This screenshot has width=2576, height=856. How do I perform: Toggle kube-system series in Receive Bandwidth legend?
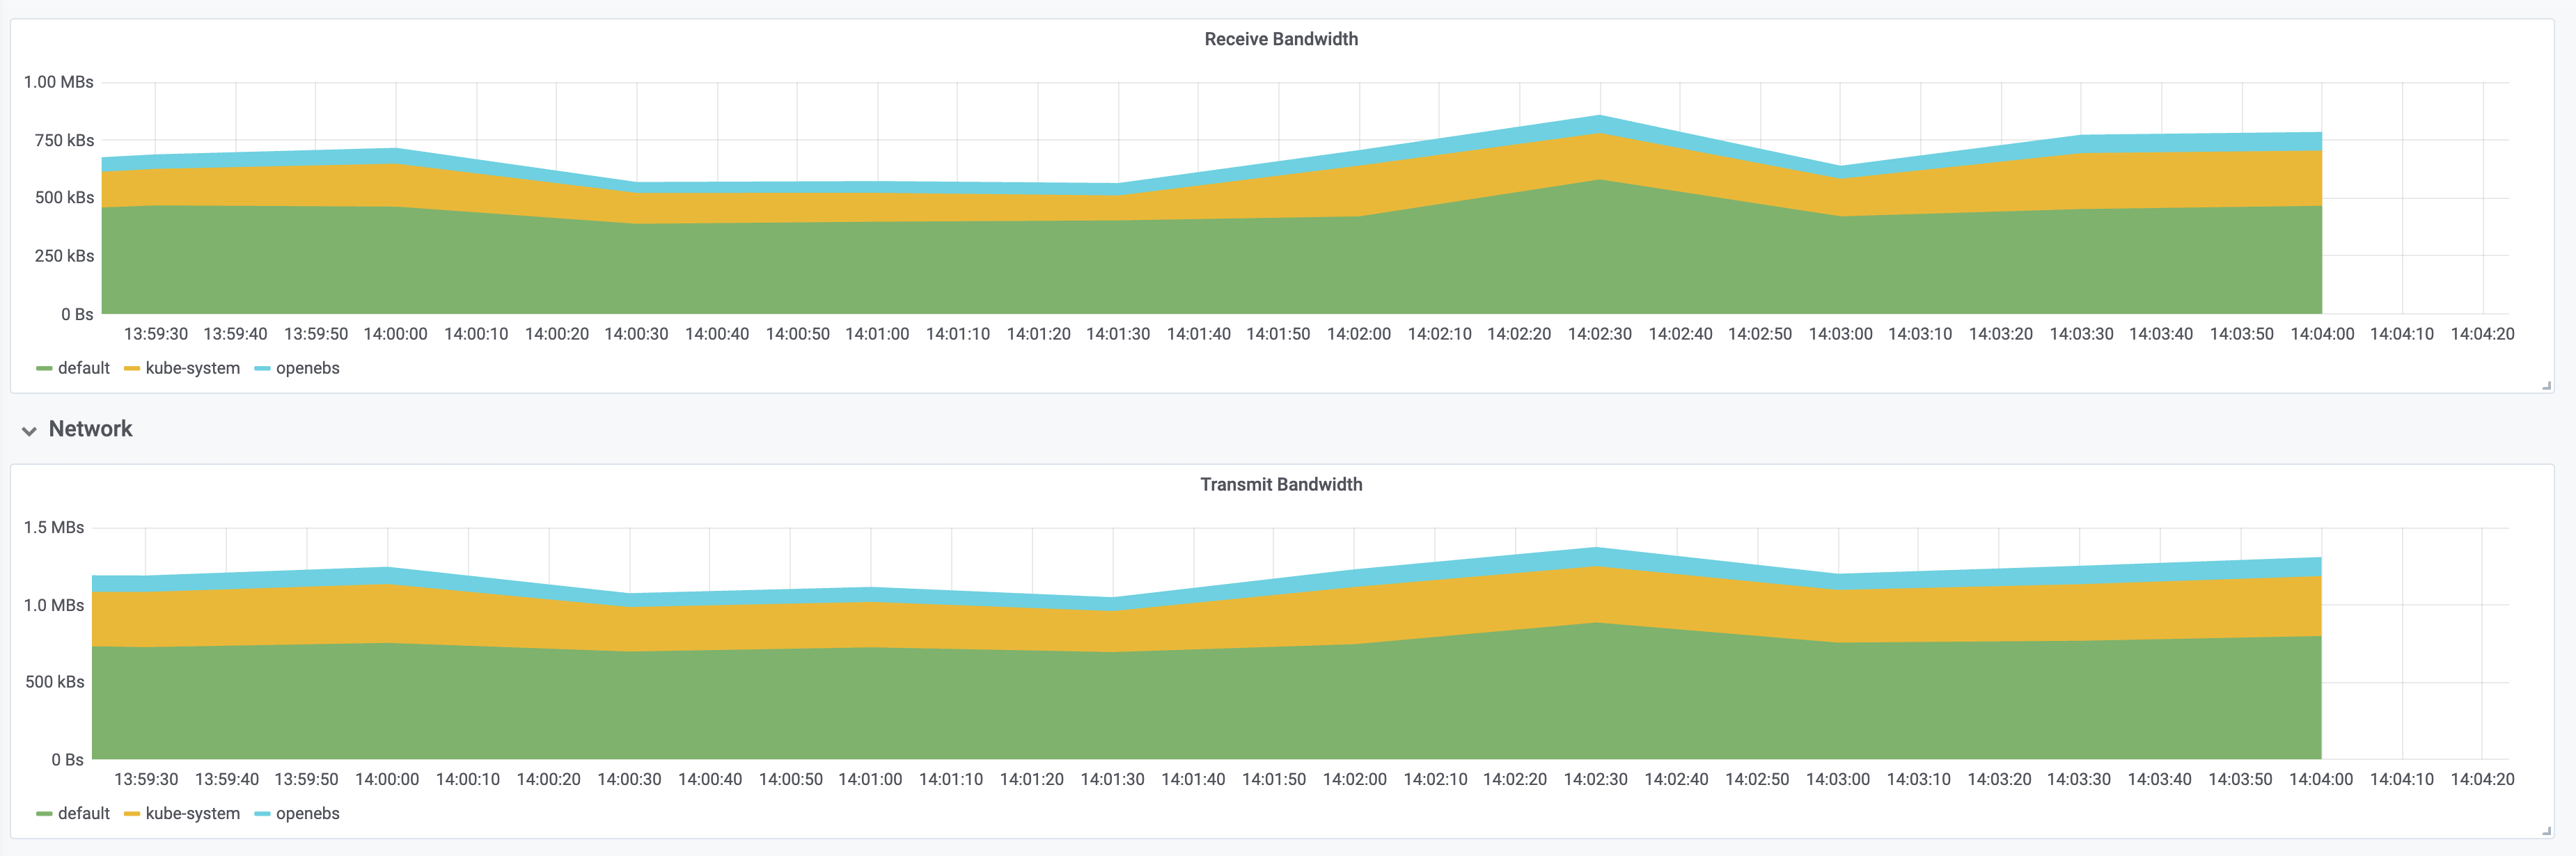[192, 368]
